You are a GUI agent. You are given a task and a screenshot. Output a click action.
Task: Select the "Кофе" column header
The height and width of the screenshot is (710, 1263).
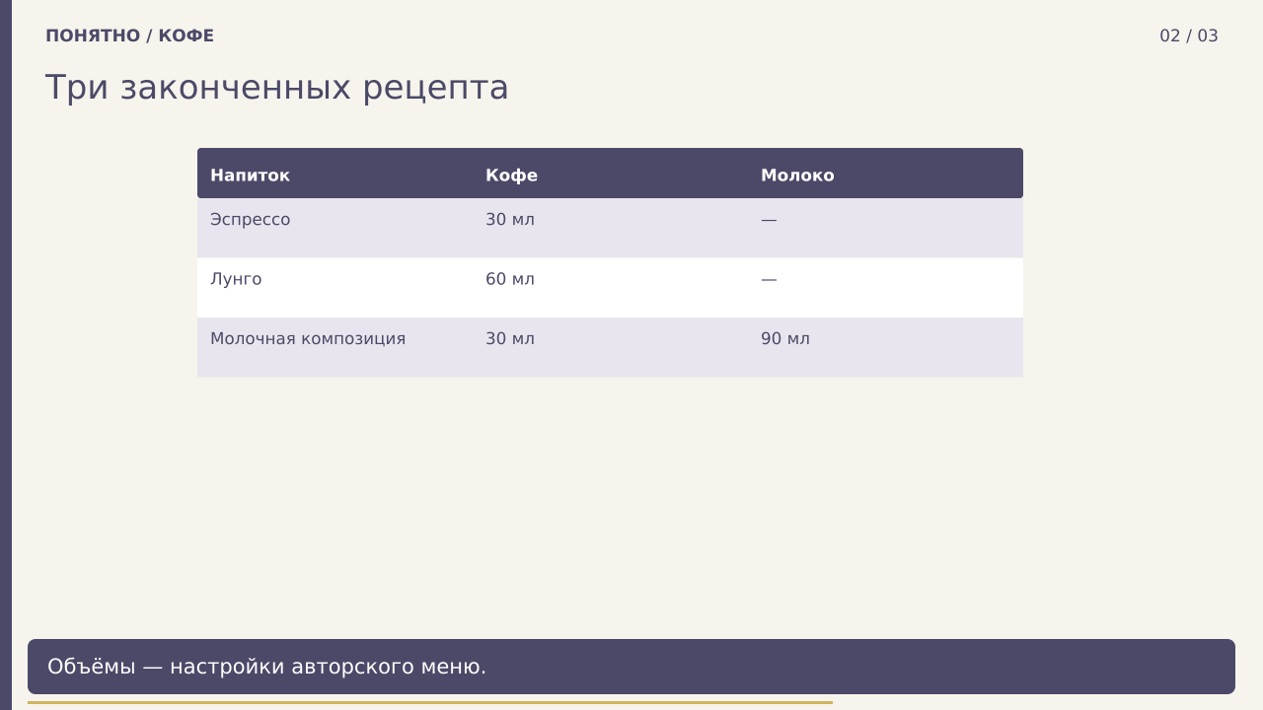coord(511,176)
